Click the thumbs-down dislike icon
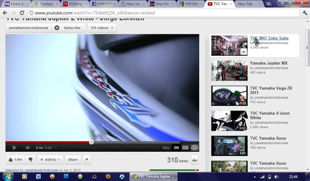This screenshot has width=310, height=181. [x=30, y=159]
